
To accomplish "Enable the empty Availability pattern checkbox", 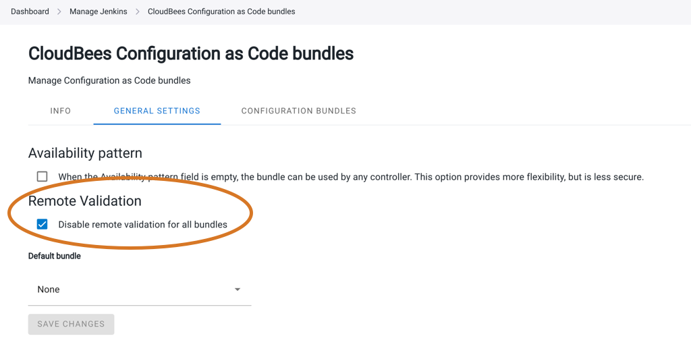I will 43,177.
